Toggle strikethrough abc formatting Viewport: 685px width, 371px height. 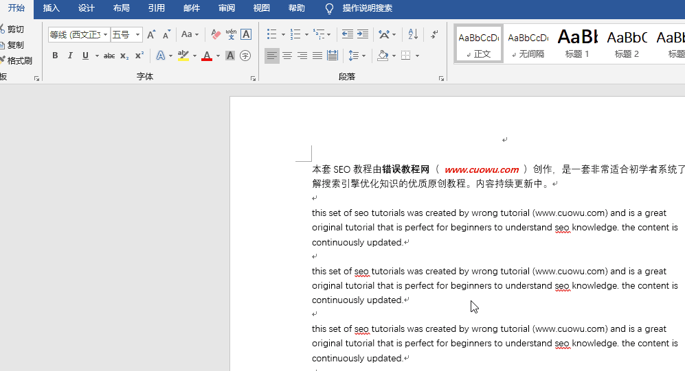(109, 56)
